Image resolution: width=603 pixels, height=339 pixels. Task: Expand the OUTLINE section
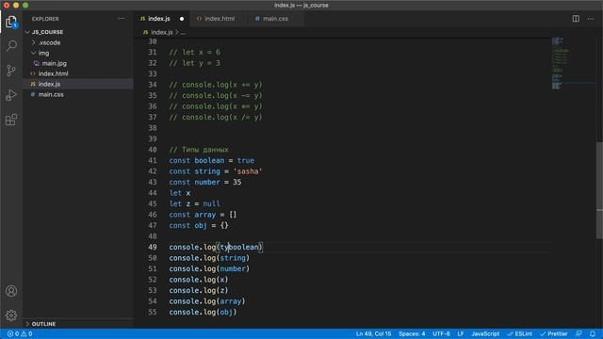pyautogui.click(x=43, y=324)
